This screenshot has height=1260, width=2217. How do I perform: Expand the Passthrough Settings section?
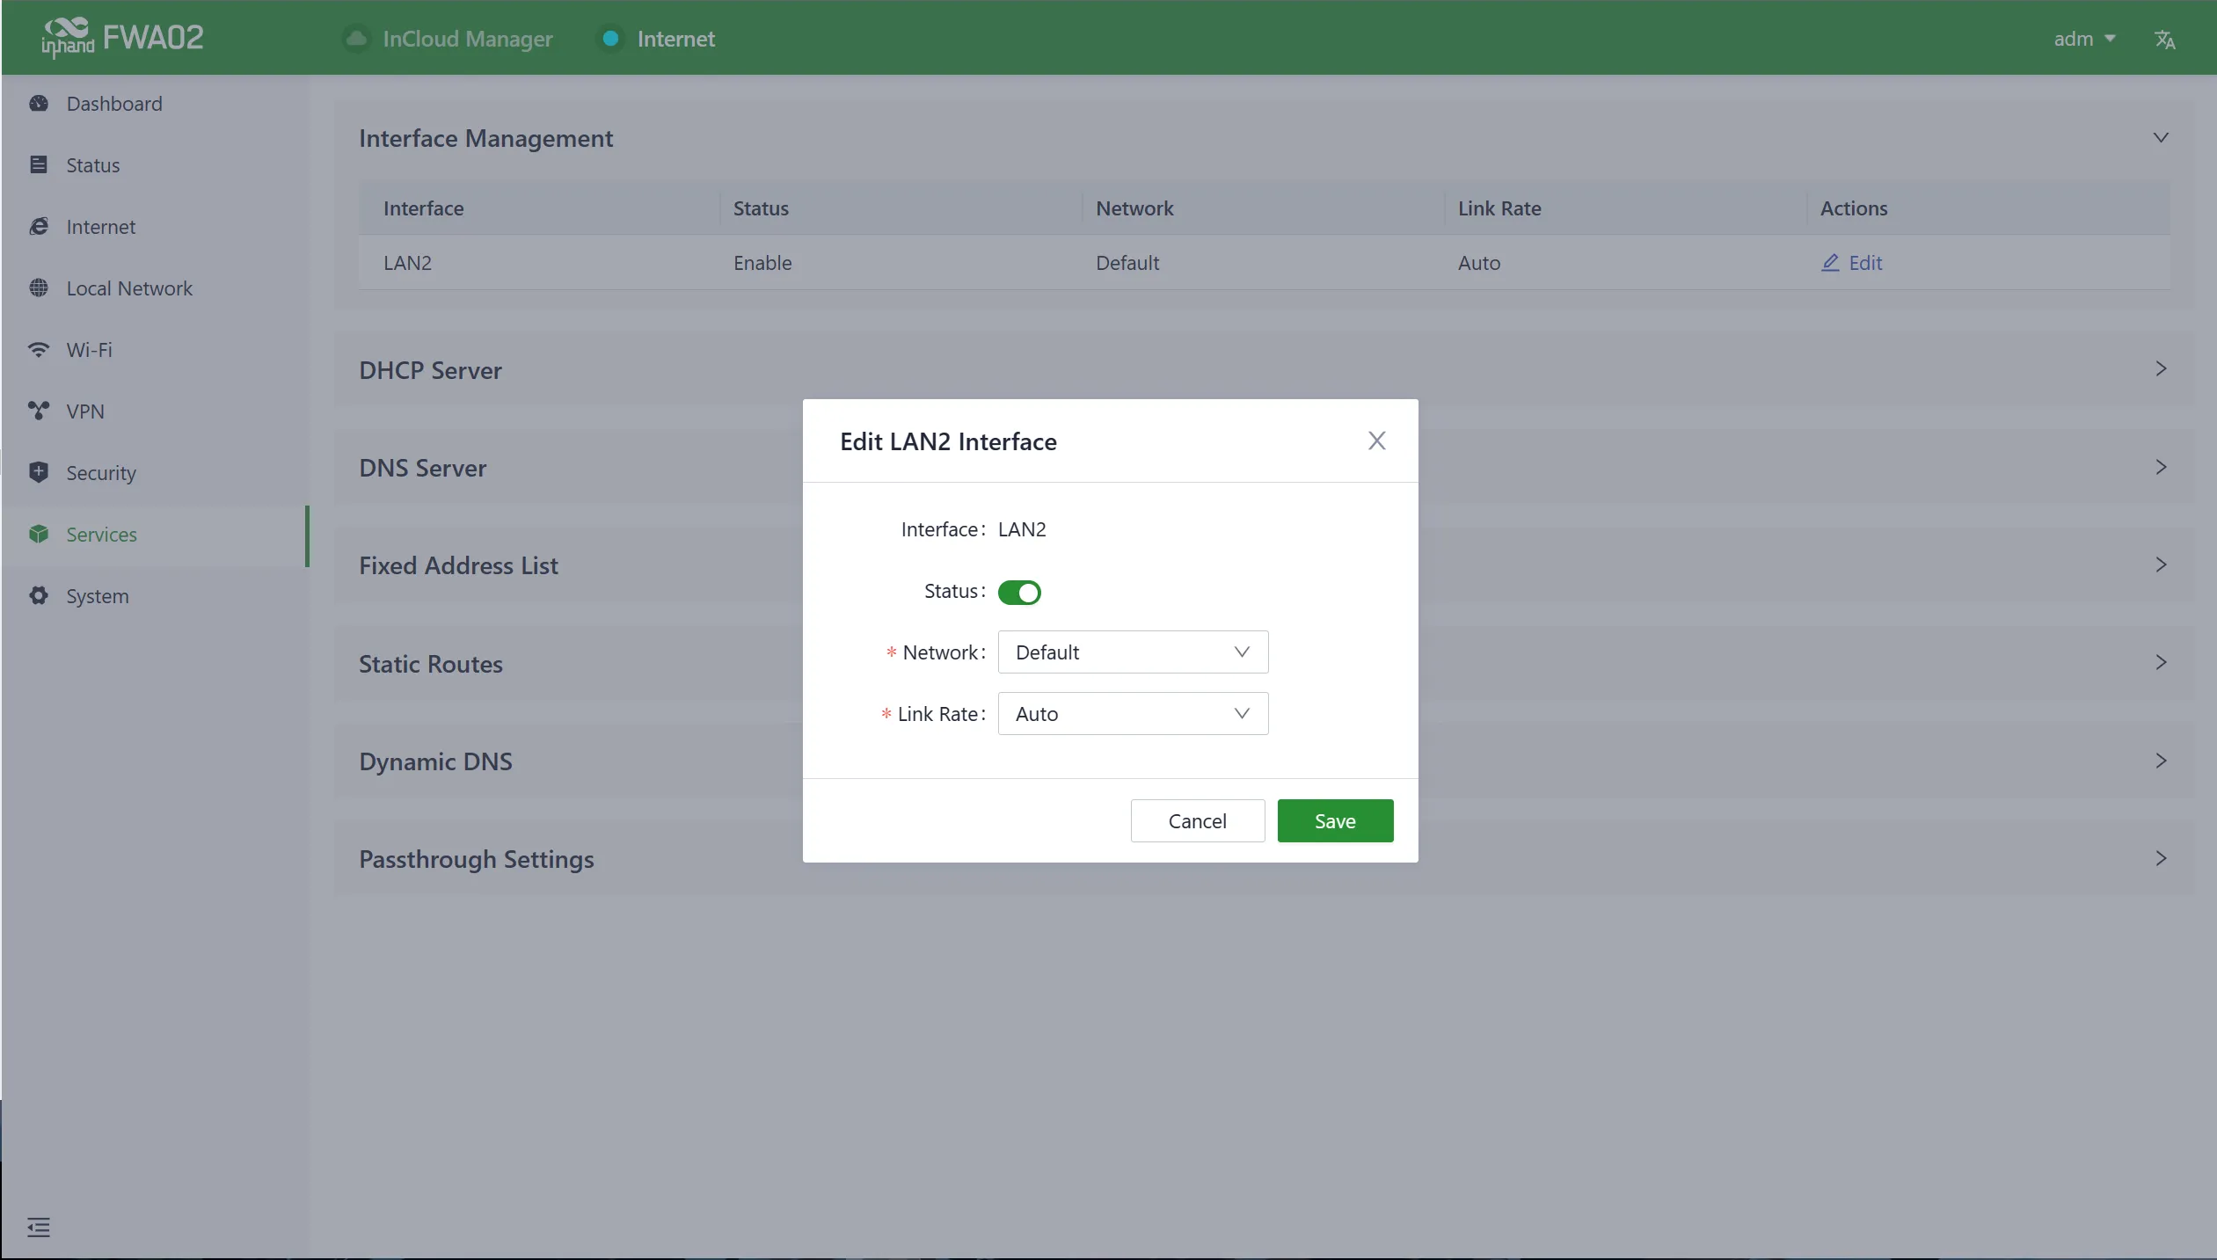(2161, 859)
